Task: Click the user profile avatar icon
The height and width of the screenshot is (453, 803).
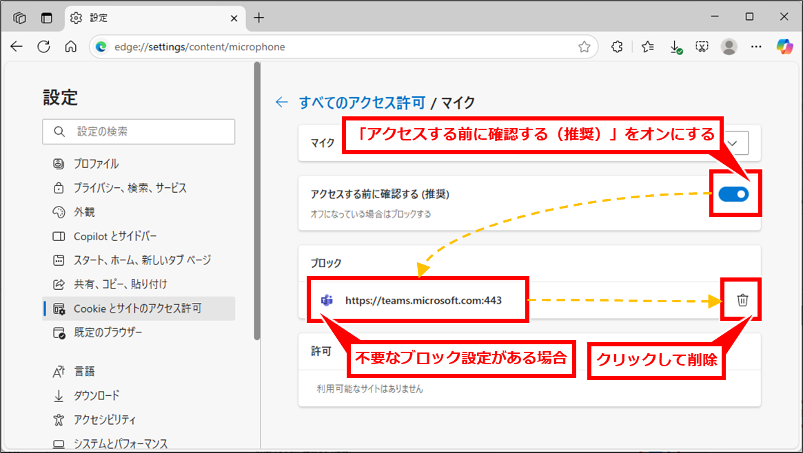Action: 729,47
